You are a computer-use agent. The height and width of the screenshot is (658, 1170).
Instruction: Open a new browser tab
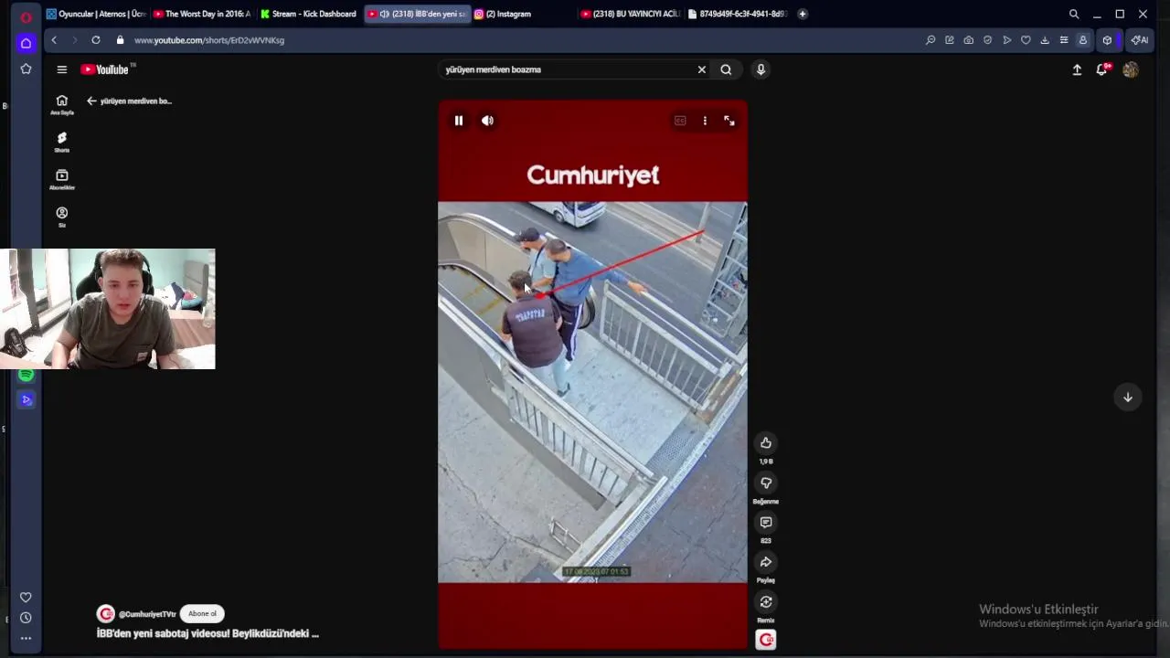point(803,14)
